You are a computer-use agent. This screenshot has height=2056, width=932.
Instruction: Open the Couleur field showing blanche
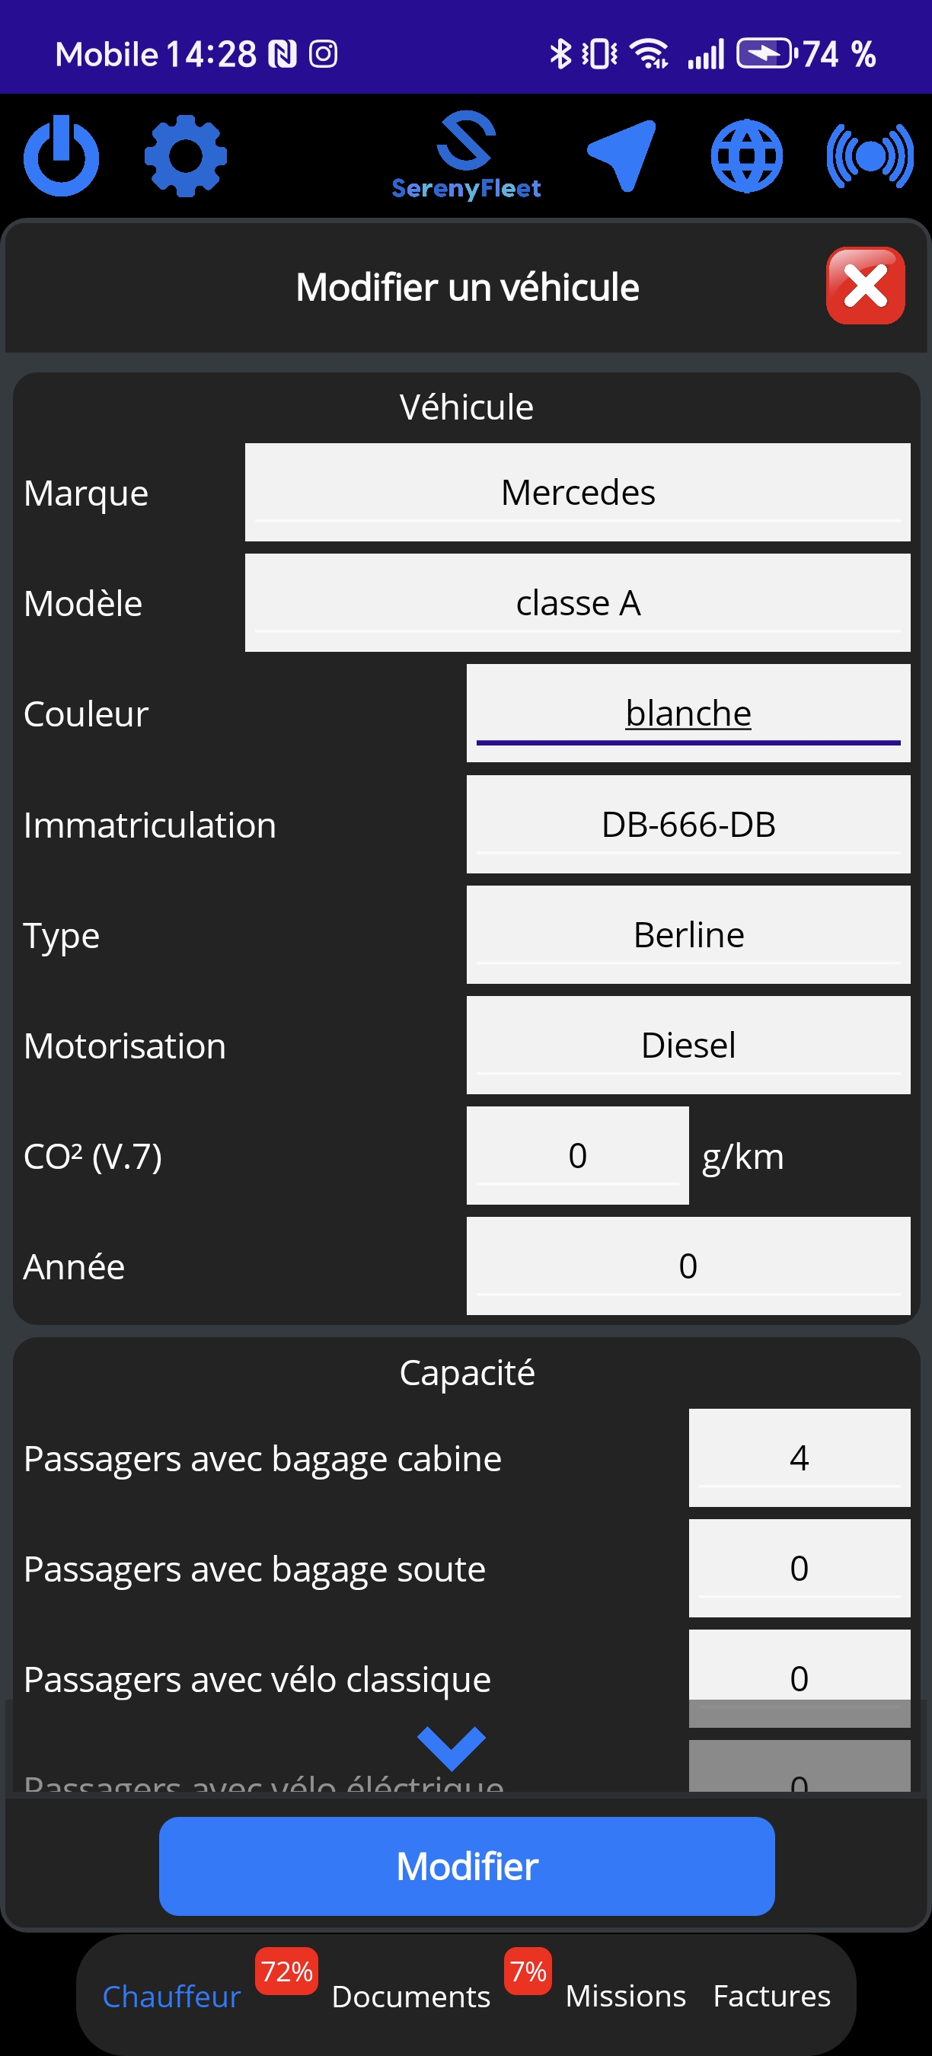688,714
